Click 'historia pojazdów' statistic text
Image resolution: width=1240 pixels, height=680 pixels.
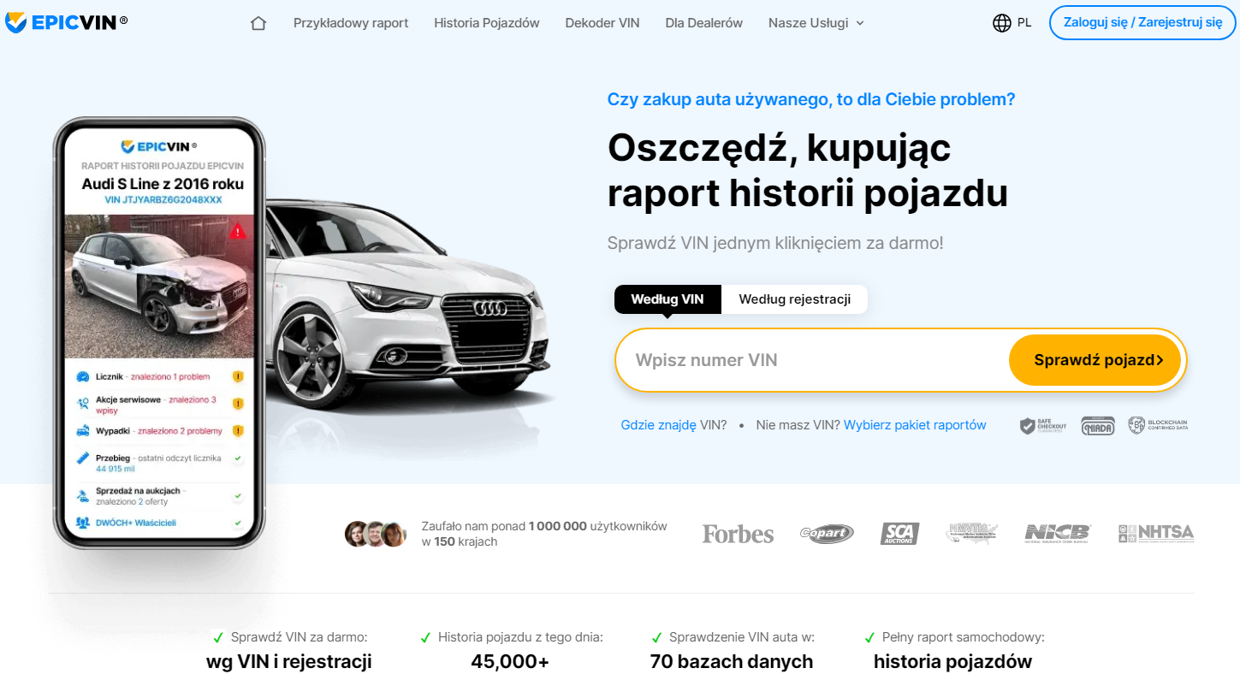tap(953, 662)
